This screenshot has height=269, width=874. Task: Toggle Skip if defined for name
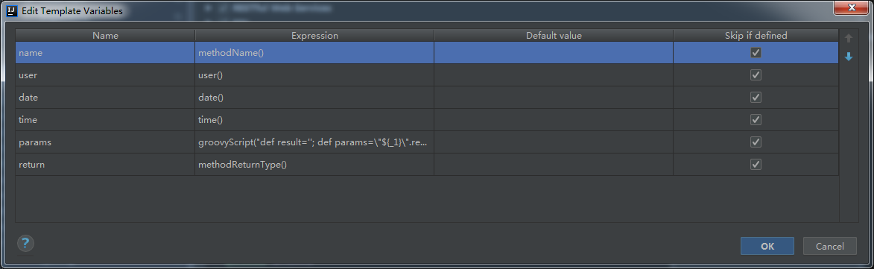coord(756,53)
